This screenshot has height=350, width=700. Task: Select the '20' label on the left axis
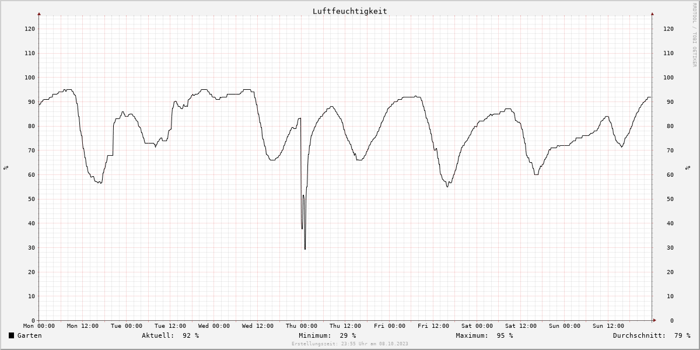[32, 272]
